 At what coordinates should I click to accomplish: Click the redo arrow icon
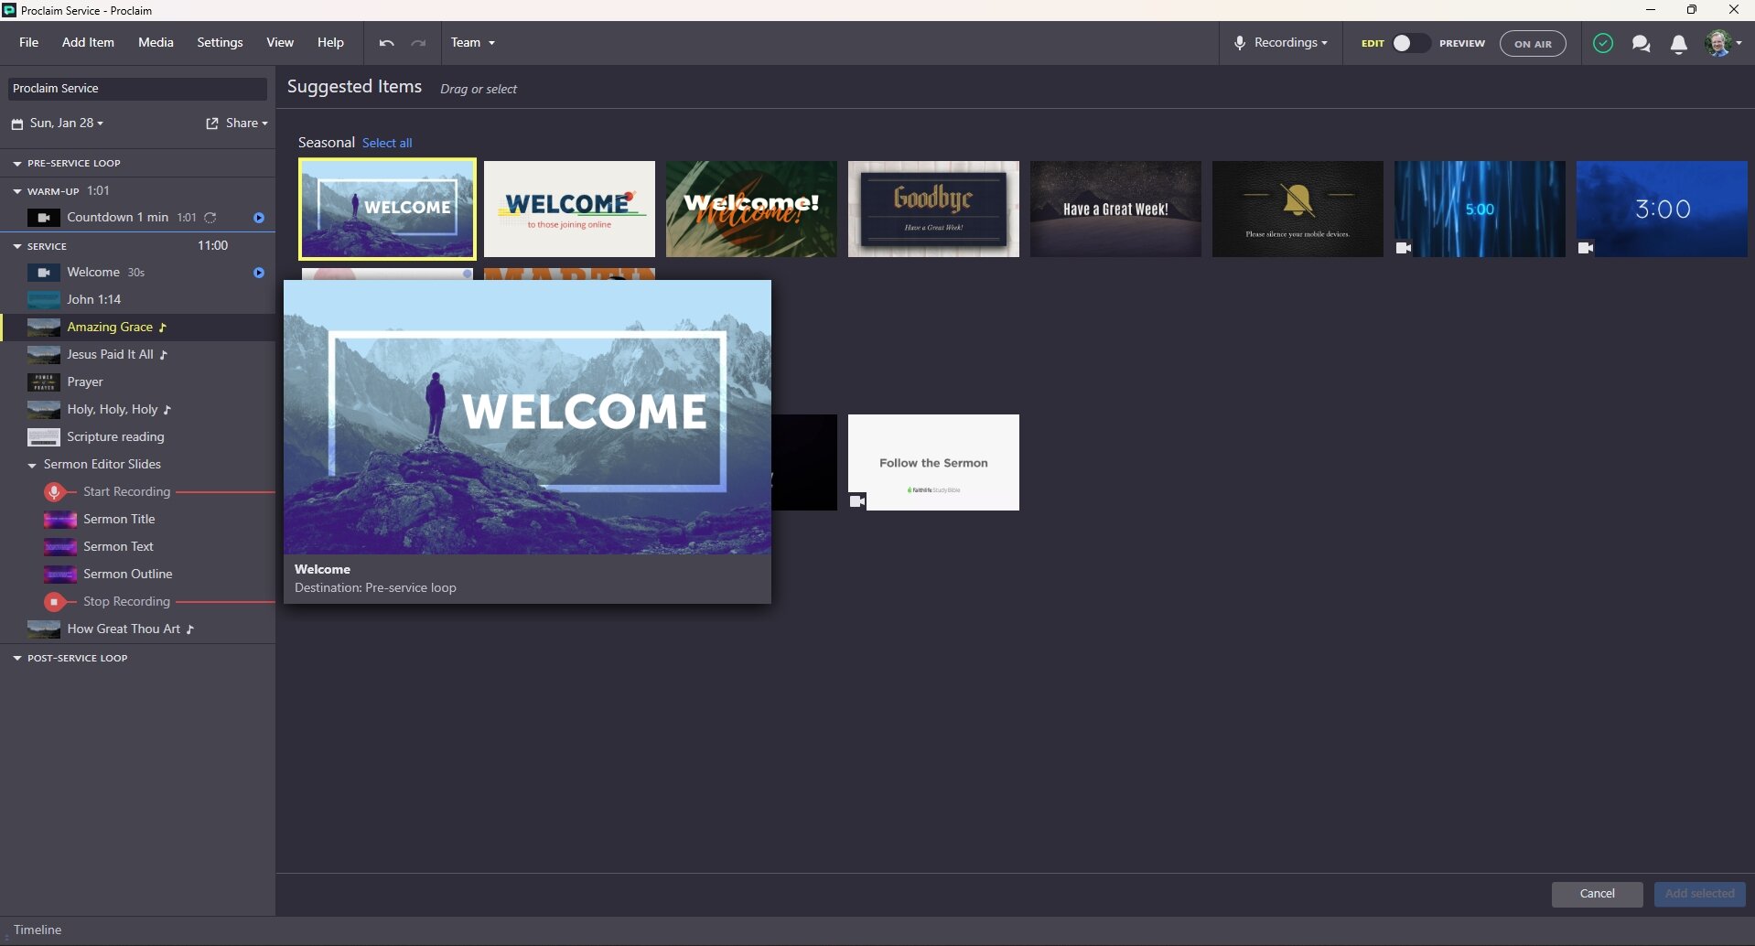click(x=418, y=43)
